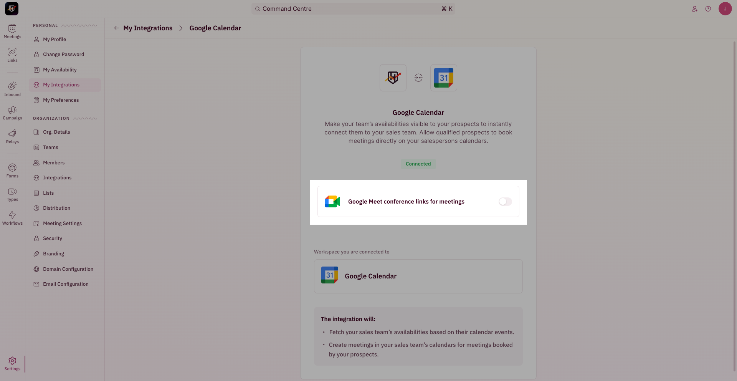Screen dimensions: 737x381
Task: Open Org. Details page
Action: tap(64, 132)
